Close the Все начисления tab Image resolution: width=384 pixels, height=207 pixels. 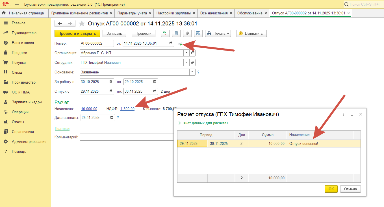coord(231,13)
